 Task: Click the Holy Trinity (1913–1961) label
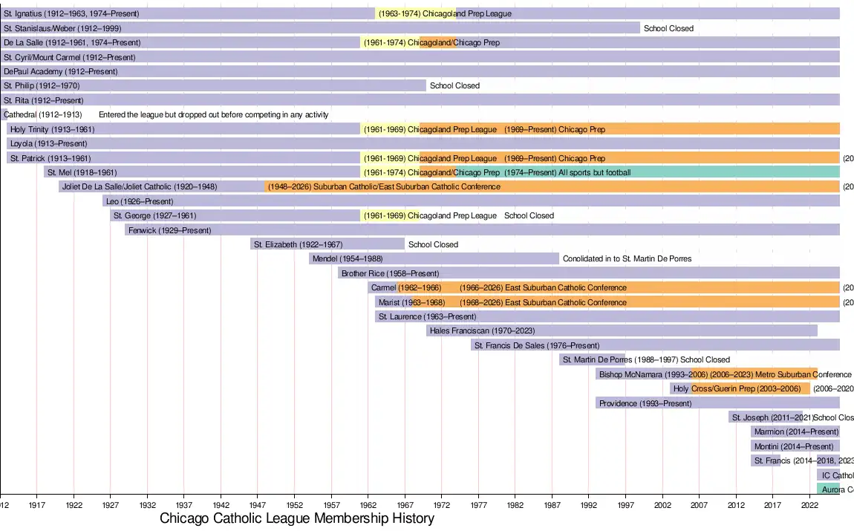52,129
